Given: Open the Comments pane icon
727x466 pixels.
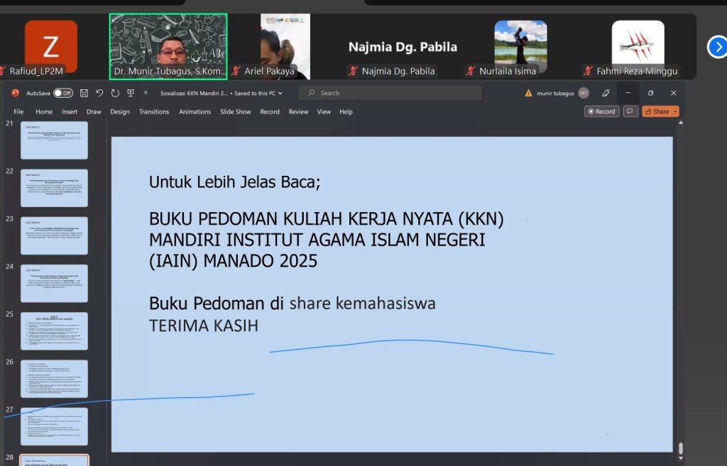Looking at the screenshot, I should pos(630,111).
